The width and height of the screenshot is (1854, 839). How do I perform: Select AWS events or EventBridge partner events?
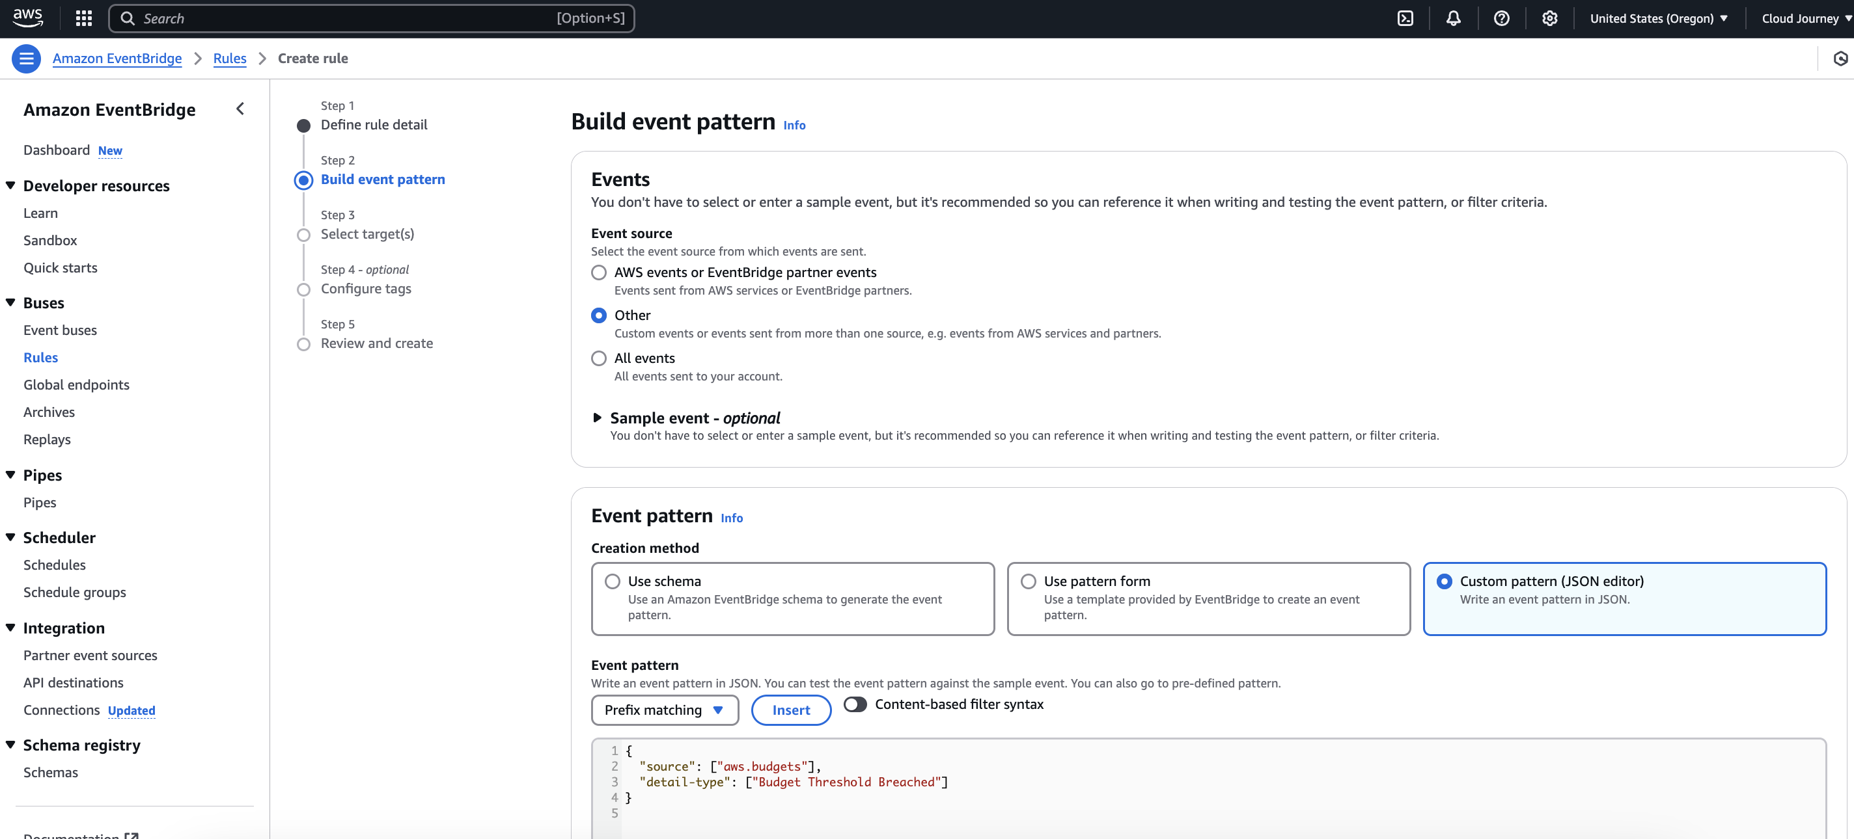pos(599,273)
